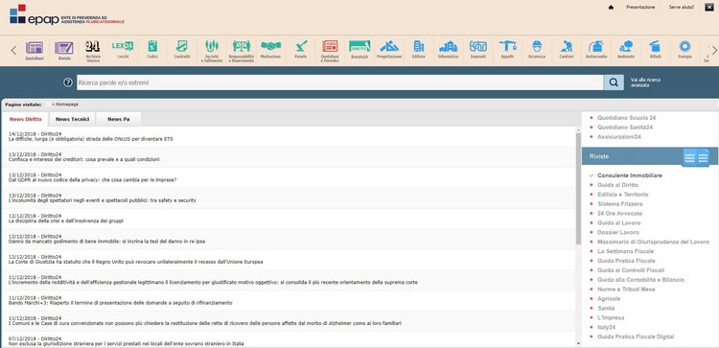Focus the Ricerca parole e/o estremi field

point(339,82)
